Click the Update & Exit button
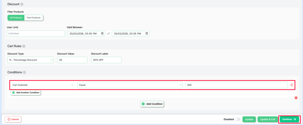The height and width of the screenshot is (125, 303). click(267, 119)
